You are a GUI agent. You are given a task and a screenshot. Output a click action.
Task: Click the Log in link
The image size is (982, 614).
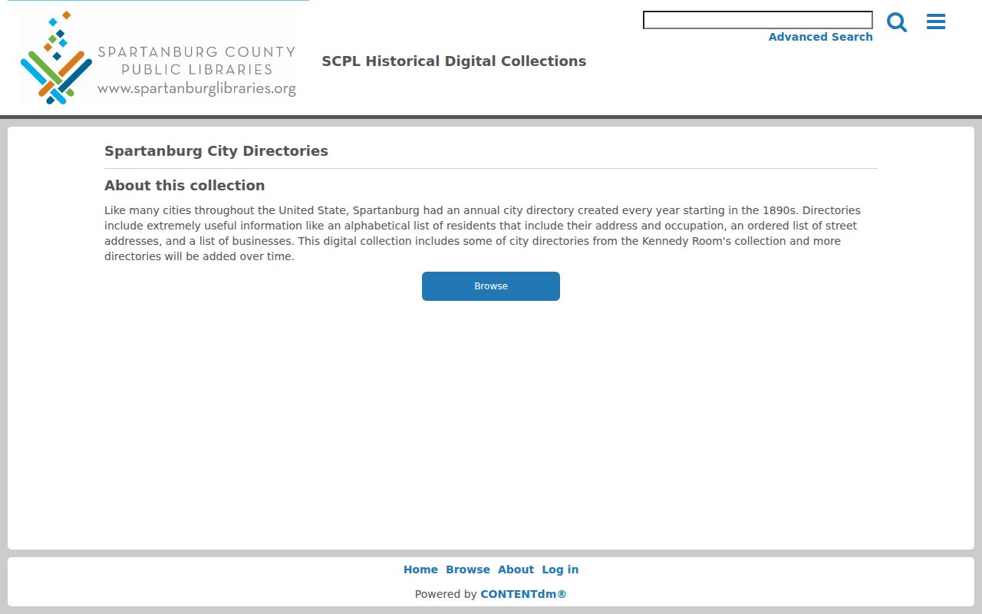pos(560,569)
